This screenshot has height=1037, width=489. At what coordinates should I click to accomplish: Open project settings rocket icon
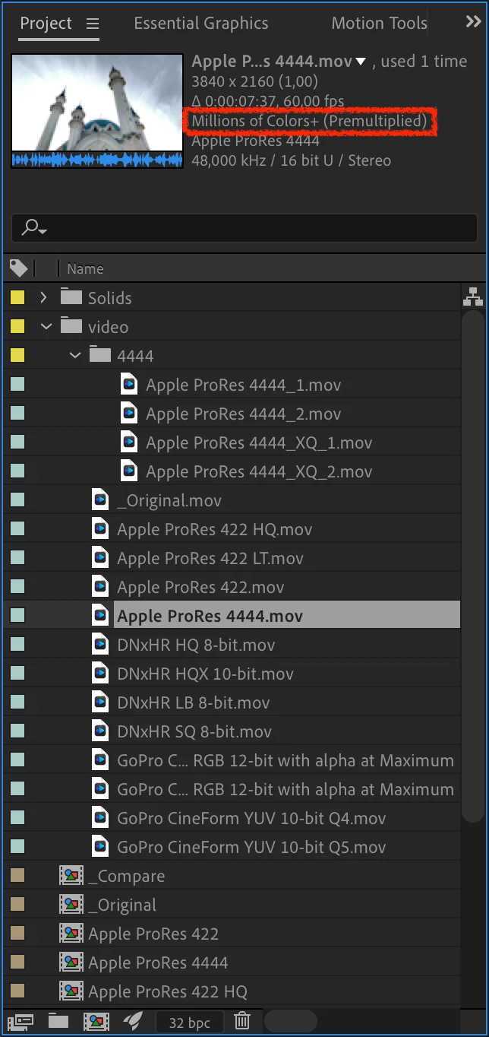coord(132,1021)
